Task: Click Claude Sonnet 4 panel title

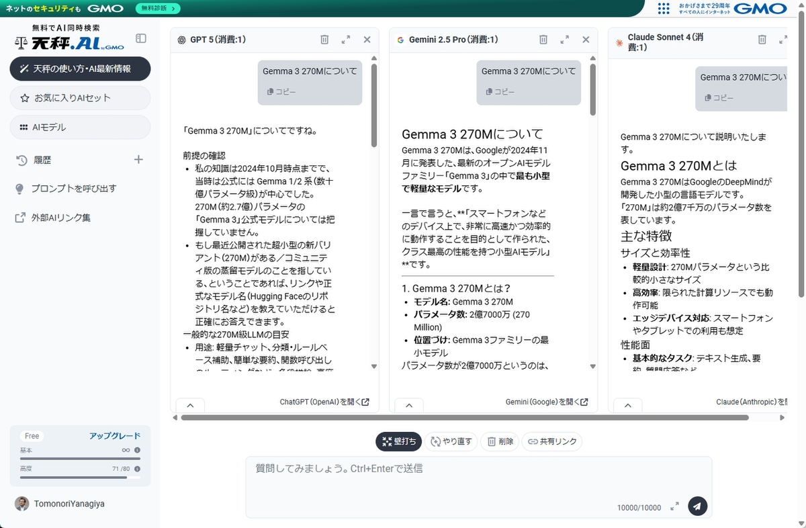Action: 666,42
